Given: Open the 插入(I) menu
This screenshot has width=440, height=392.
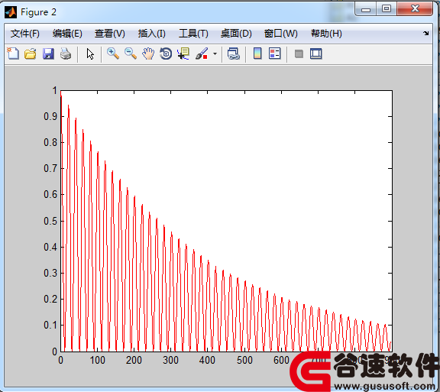Looking at the screenshot, I should (x=152, y=34).
